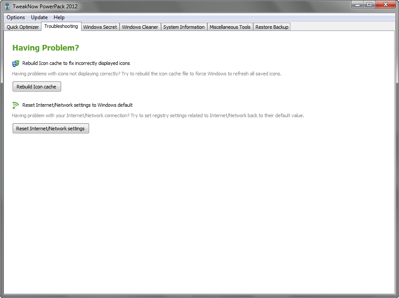Viewport: 399px width, 298px height.
Task: Open the Update menu
Action: tap(39, 17)
